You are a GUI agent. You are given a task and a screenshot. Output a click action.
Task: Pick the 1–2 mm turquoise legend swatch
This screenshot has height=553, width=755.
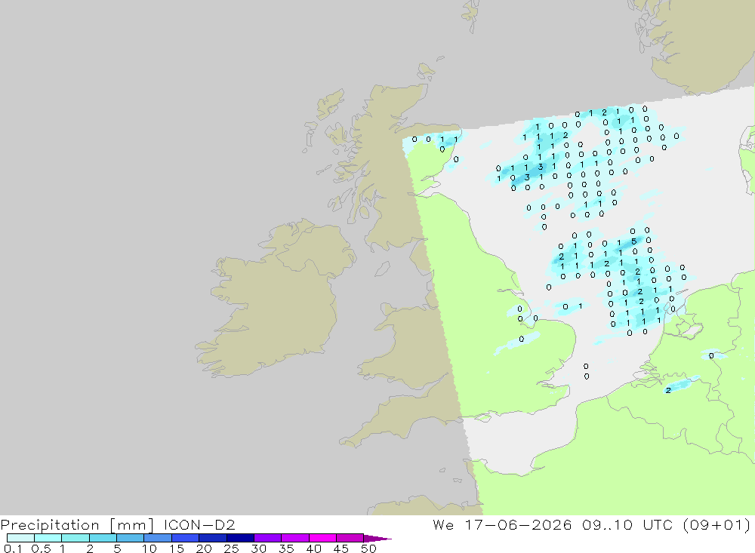click(x=75, y=538)
